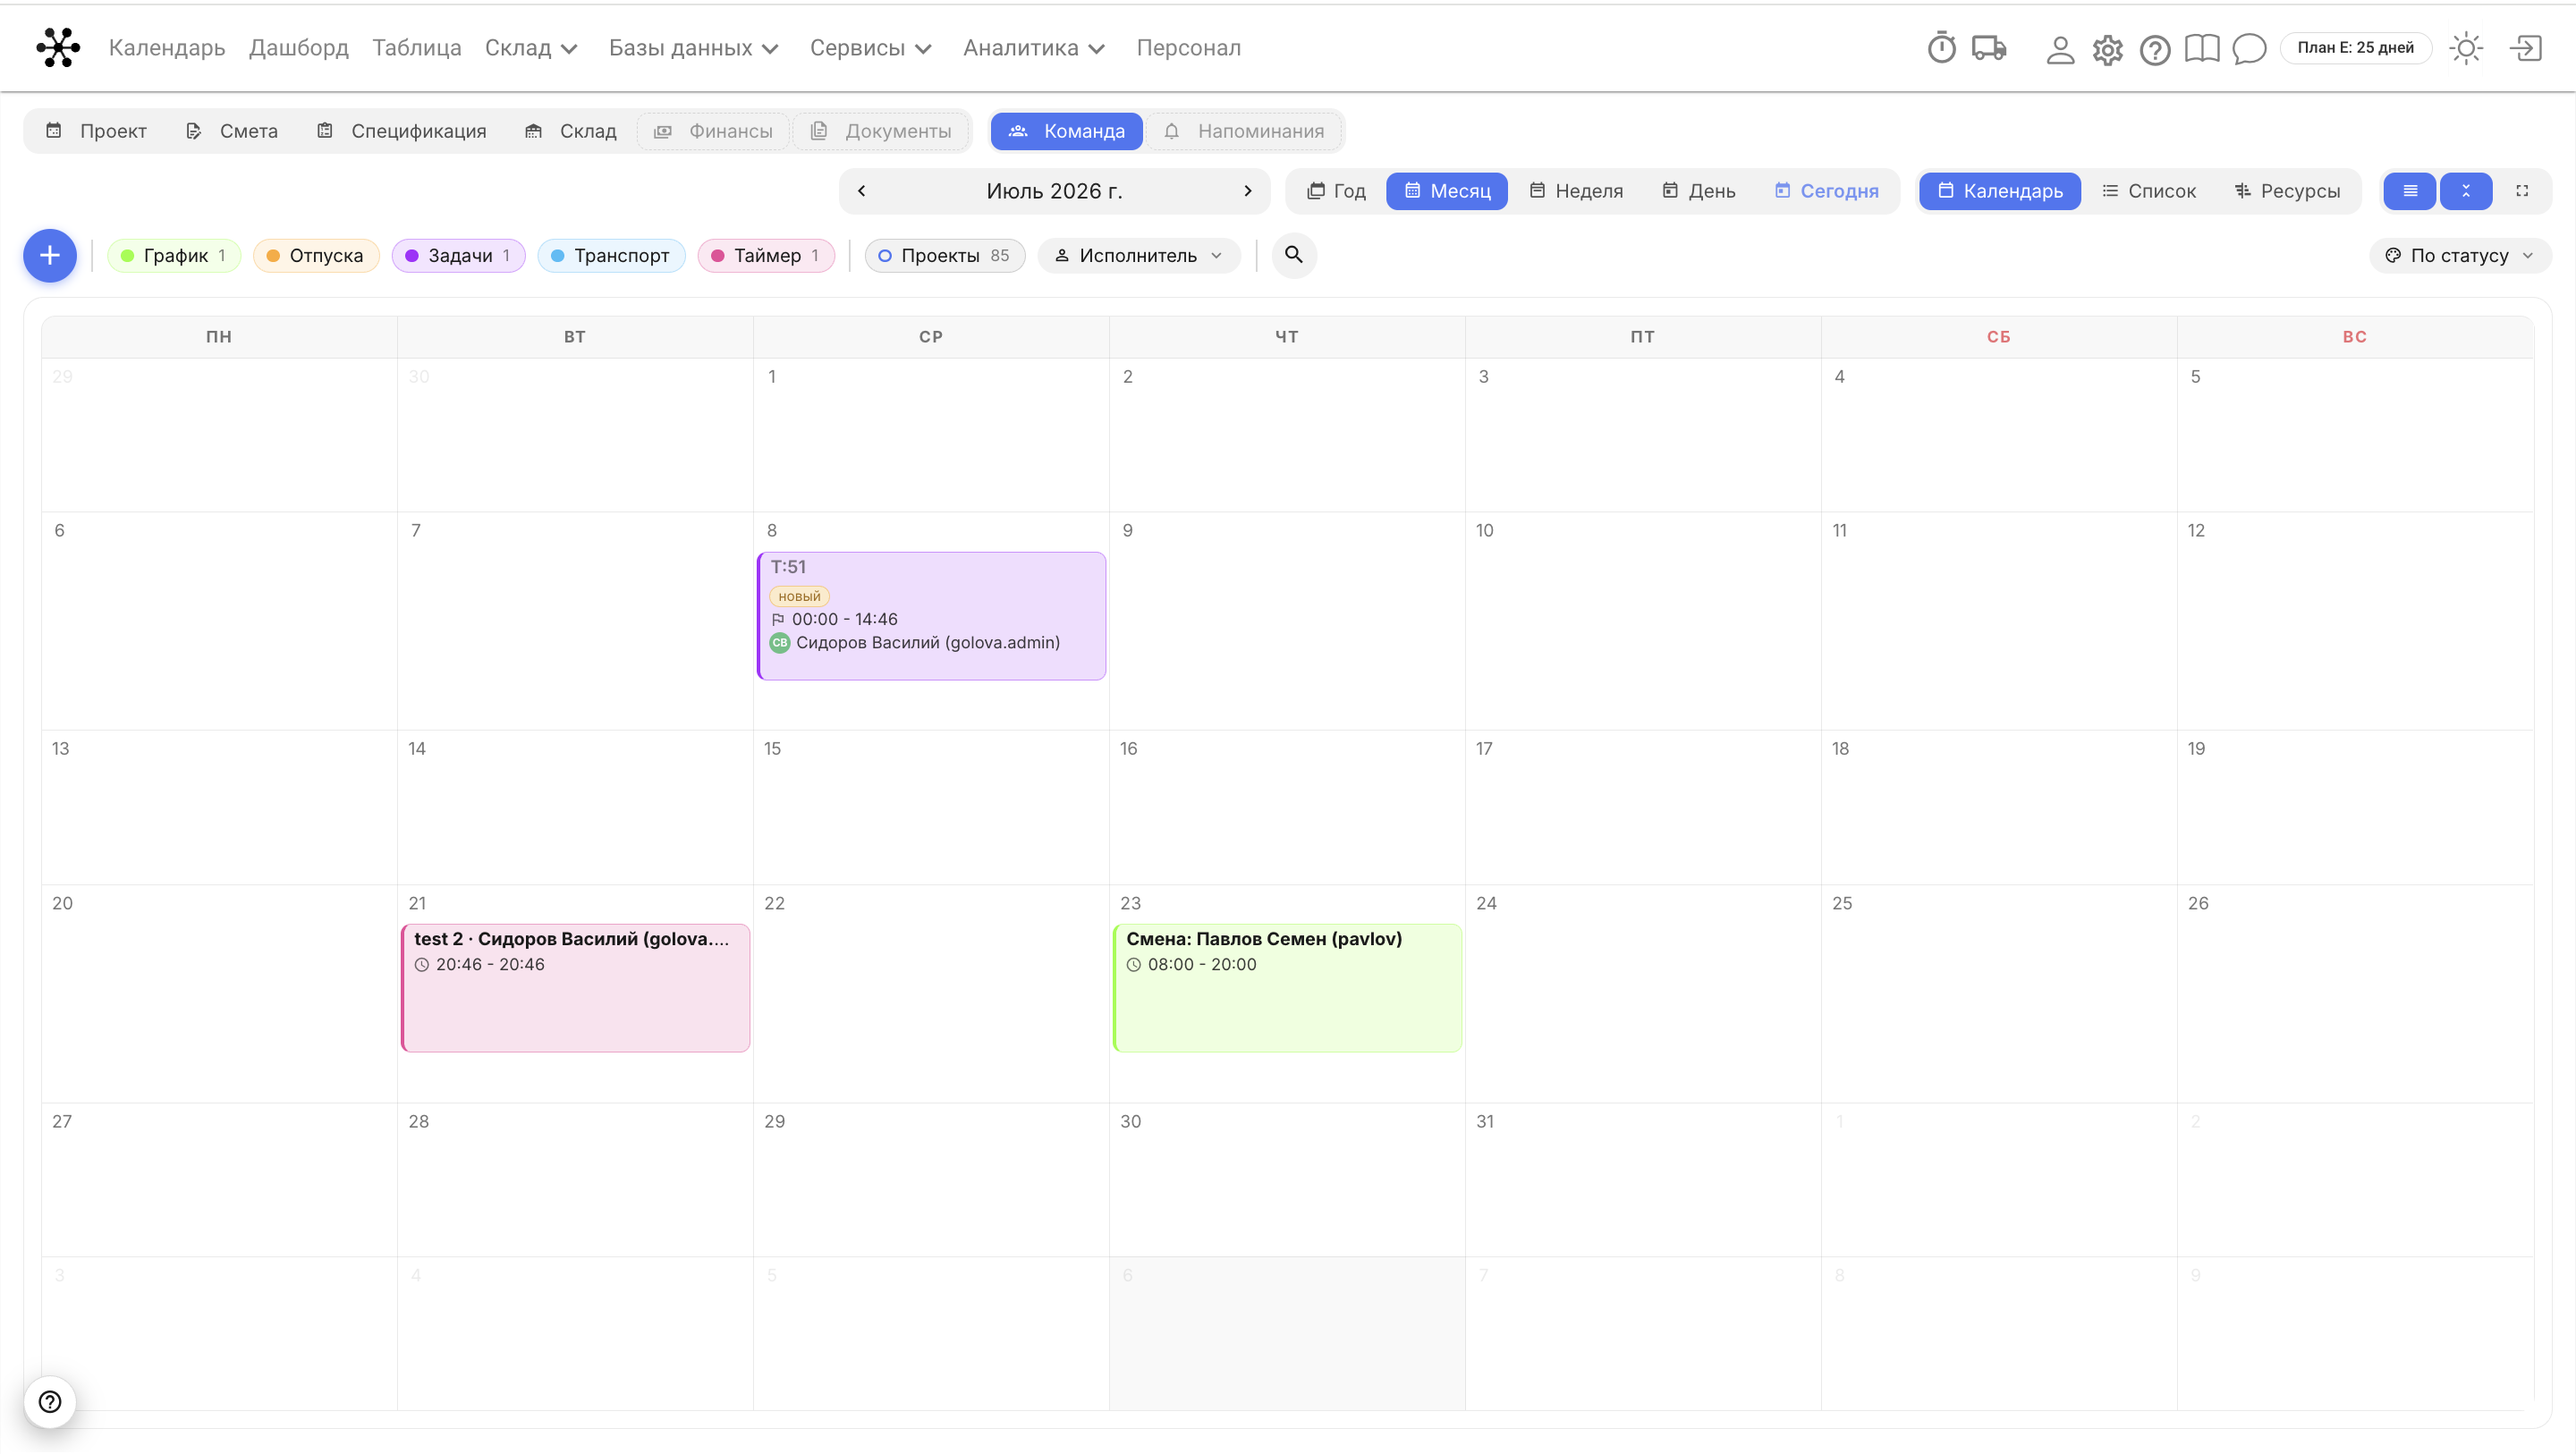Switch to the Неделя view tab

pyautogui.click(x=1577, y=191)
